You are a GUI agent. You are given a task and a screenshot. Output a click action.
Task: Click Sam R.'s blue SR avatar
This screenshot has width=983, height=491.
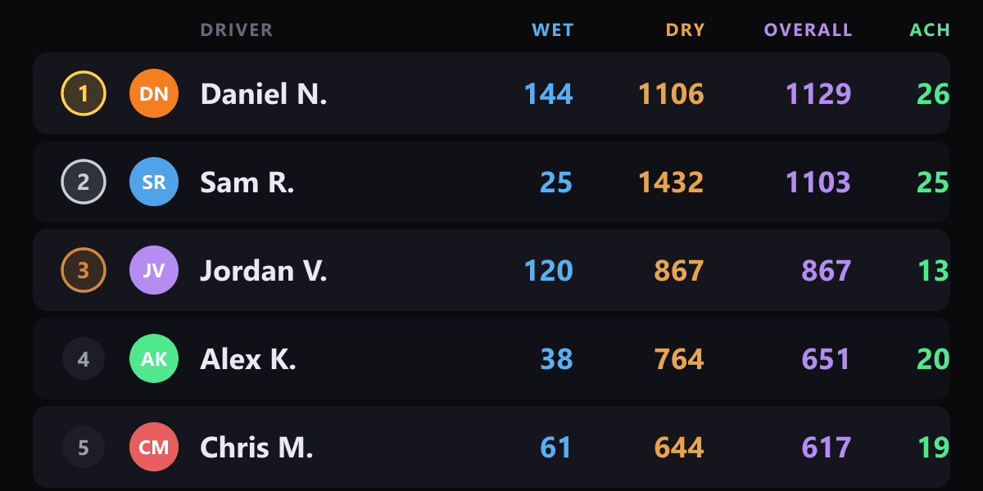point(154,182)
